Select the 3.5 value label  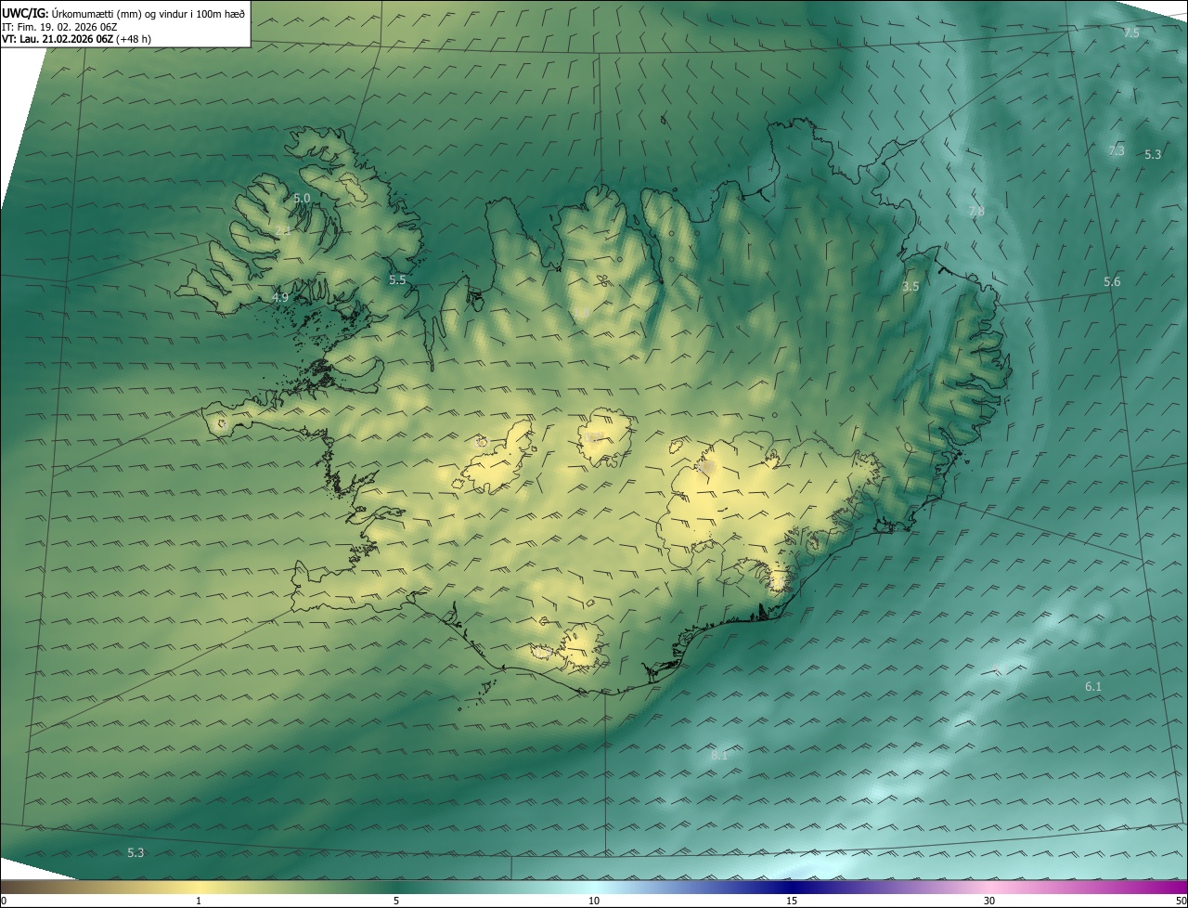[x=910, y=287]
